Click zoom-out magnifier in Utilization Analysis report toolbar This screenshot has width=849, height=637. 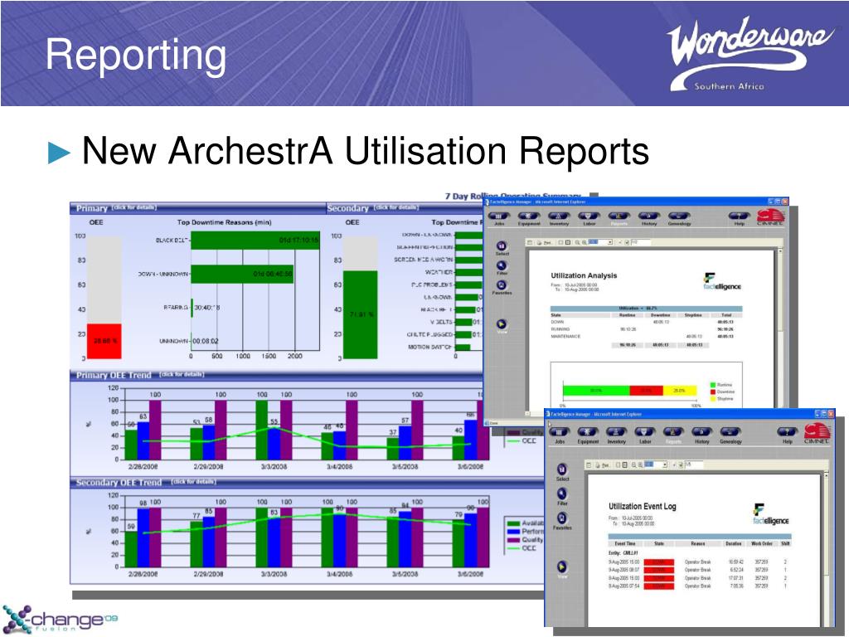coord(577,242)
